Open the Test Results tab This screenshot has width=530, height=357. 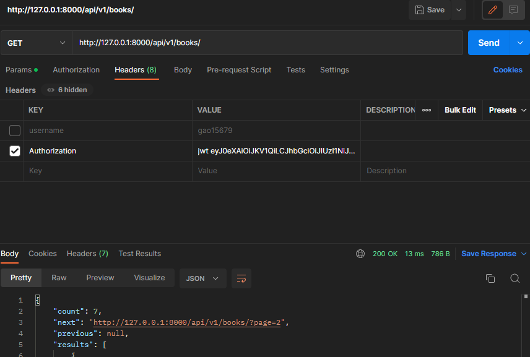(139, 254)
